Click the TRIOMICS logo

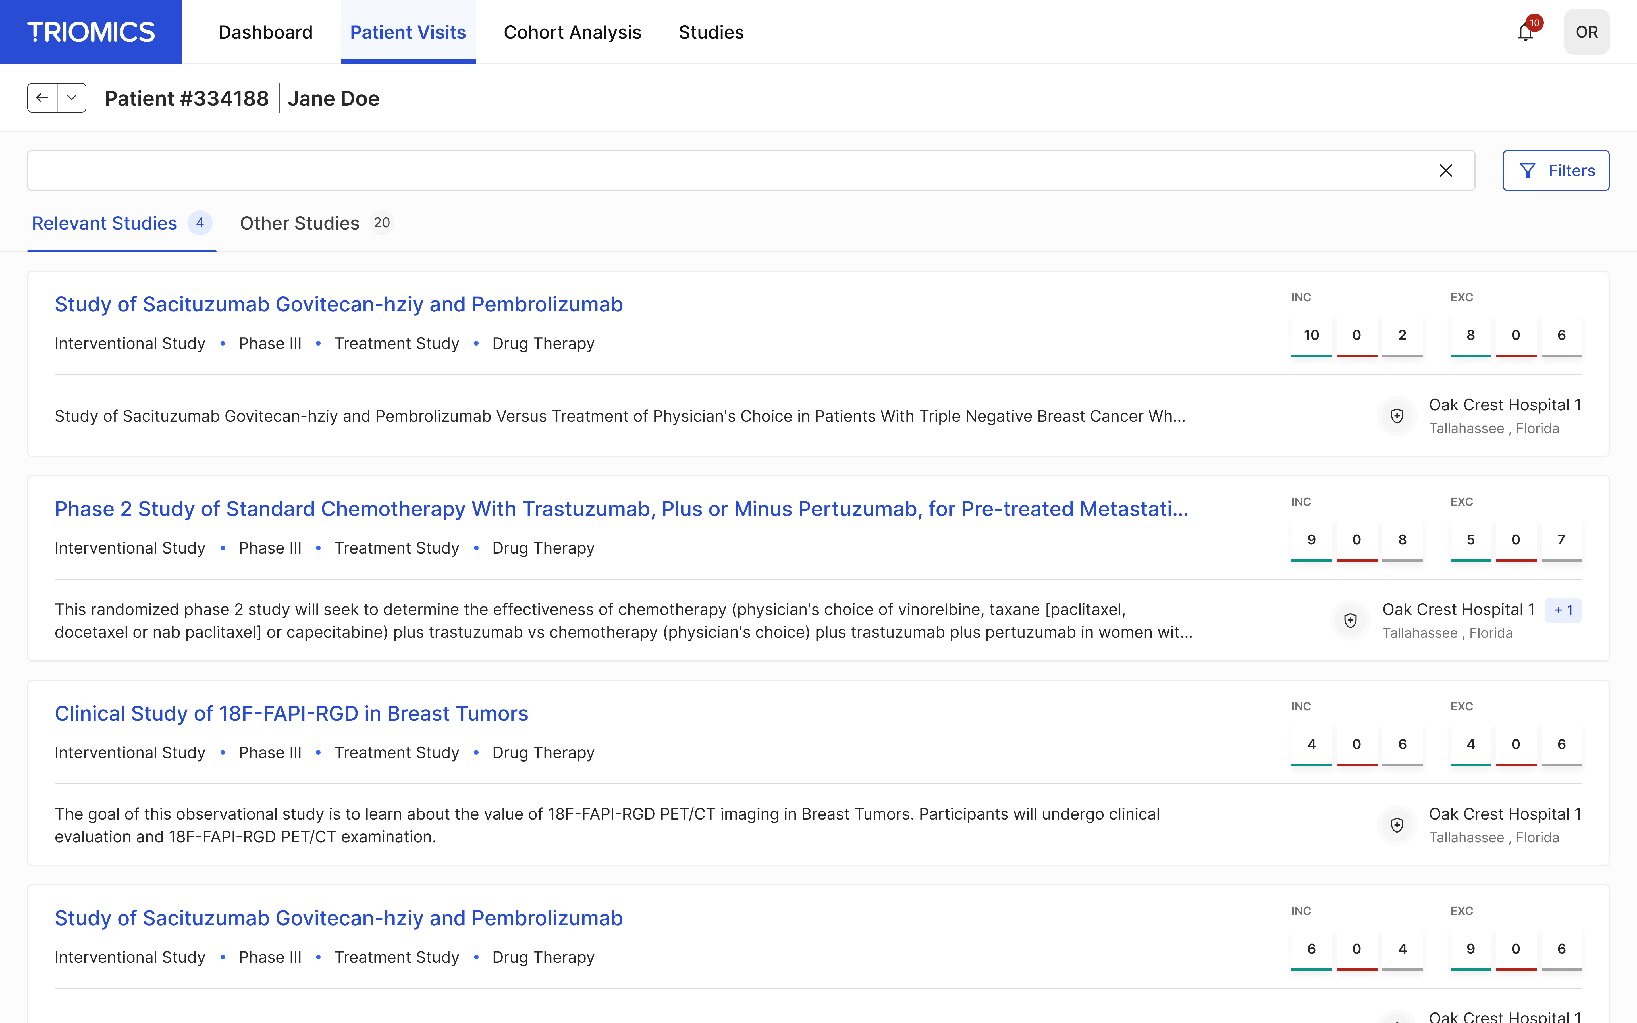pyautogui.click(x=91, y=32)
